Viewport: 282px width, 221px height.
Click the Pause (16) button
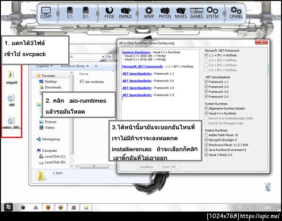click(169, 166)
